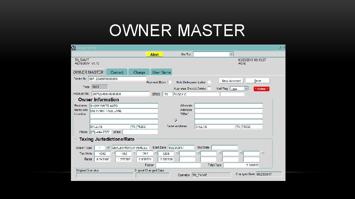This screenshot has height=199, width=355.
Task: Click the Start Date field 05/23/2017
Action: [x=181, y=147]
